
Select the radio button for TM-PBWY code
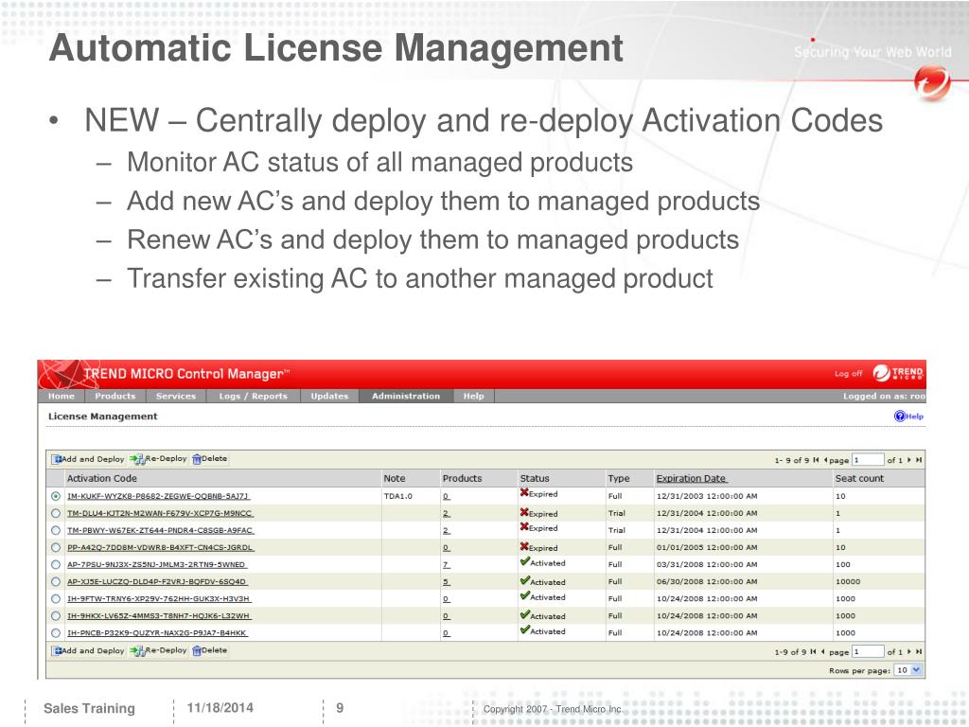56,530
